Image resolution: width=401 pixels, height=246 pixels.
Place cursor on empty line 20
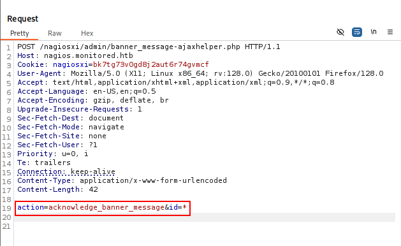tap(205, 217)
